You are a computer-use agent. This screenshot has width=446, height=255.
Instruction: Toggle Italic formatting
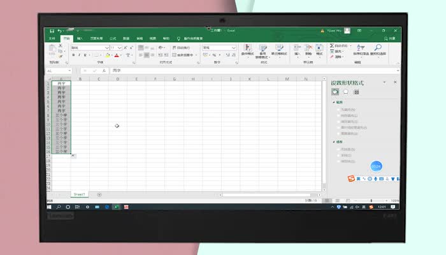79,55
